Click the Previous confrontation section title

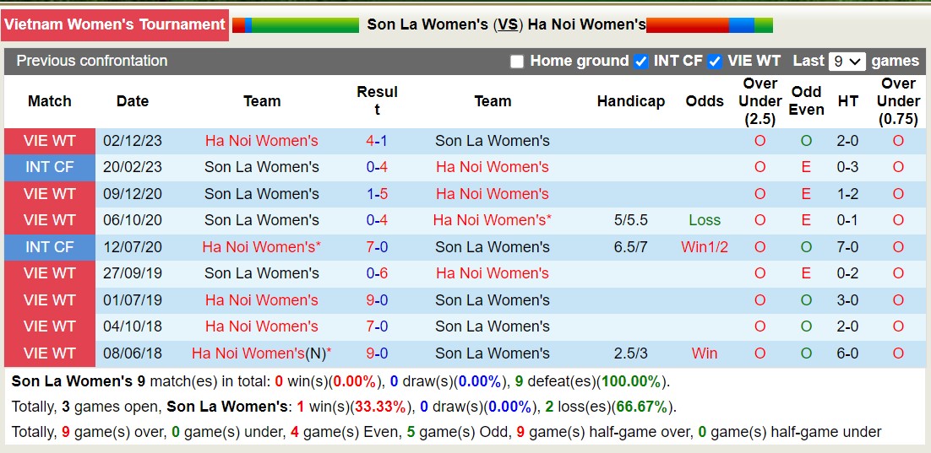pos(92,61)
